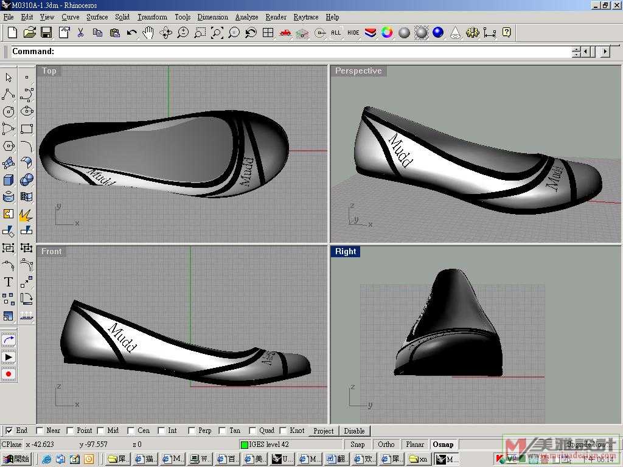Click the New file icon
623x467 pixels.
(x=12, y=33)
